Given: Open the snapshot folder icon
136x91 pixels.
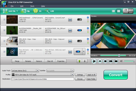Looking at the screenshot, I should [x=116, y=61].
